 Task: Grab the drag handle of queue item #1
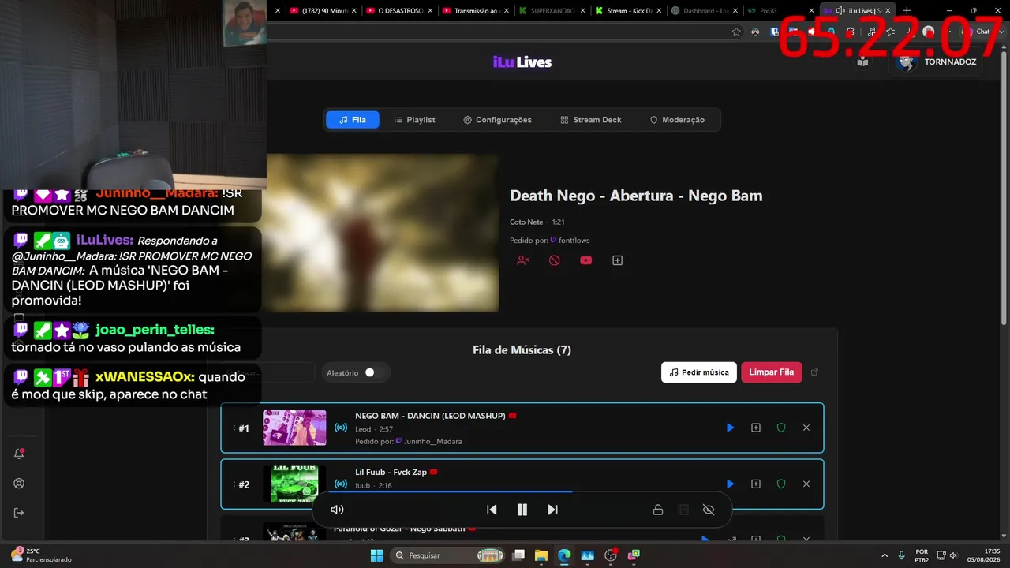[x=234, y=428]
